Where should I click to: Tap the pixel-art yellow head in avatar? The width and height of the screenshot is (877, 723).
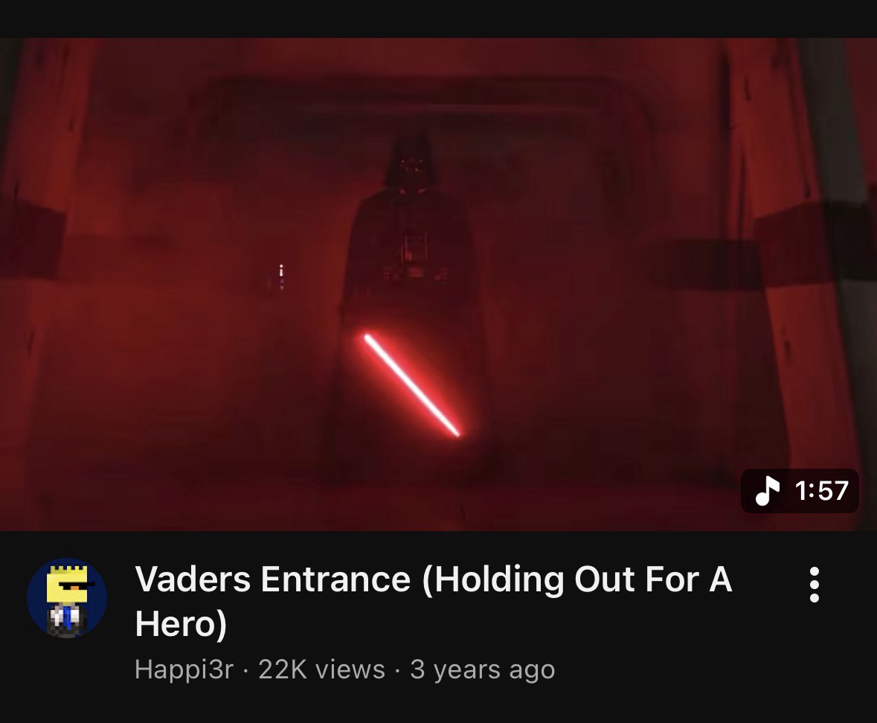(67, 584)
